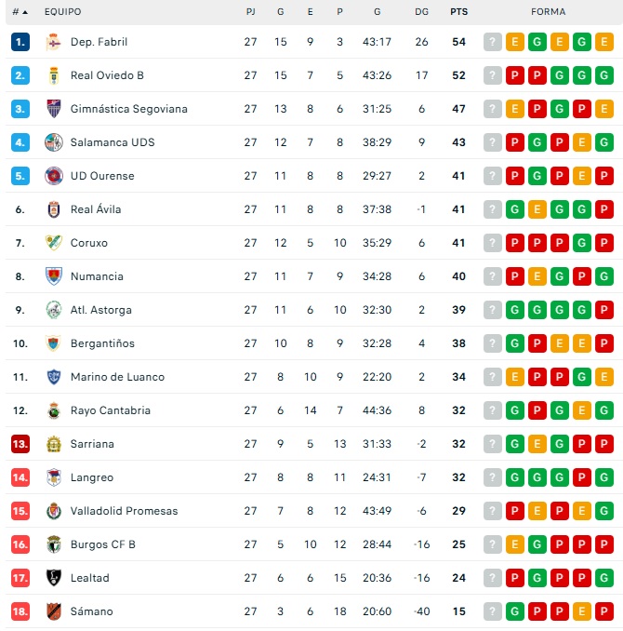Open the Marino de Luanco team page
Viewport: 623px width, 631px height.
pos(117,377)
